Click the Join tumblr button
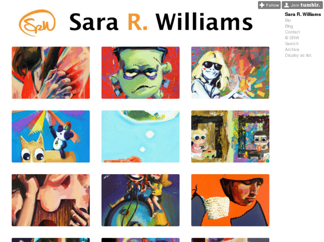This screenshot has height=242, width=324. tap(302, 5)
